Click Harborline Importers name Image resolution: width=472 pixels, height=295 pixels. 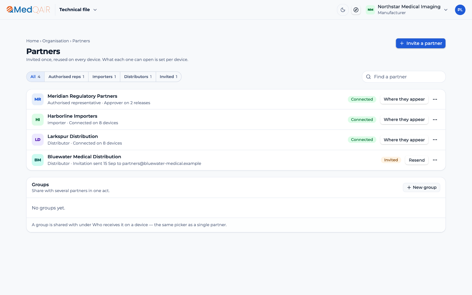pyautogui.click(x=73, y=116)
